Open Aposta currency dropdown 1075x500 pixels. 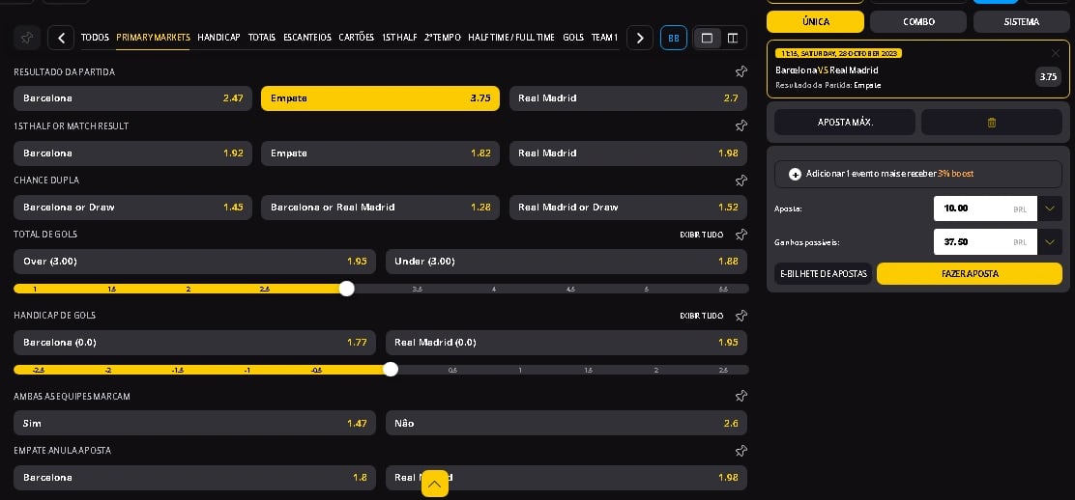[x=1050, y=208]
